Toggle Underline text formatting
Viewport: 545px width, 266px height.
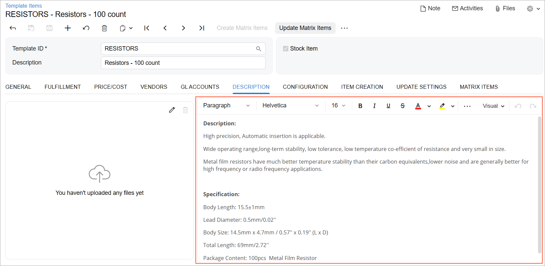tap(388, 106)
